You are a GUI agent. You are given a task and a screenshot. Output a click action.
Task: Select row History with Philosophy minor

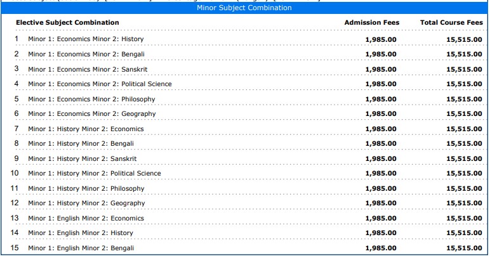tap(86, 189)
